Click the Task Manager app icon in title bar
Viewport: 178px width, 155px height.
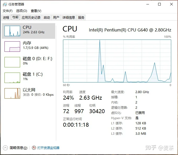coord(5,4)
